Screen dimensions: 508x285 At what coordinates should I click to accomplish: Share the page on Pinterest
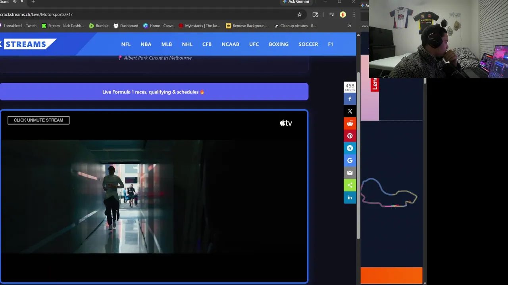tap(350, 136)
